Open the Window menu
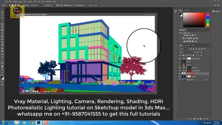 click(x=49, y=1)
